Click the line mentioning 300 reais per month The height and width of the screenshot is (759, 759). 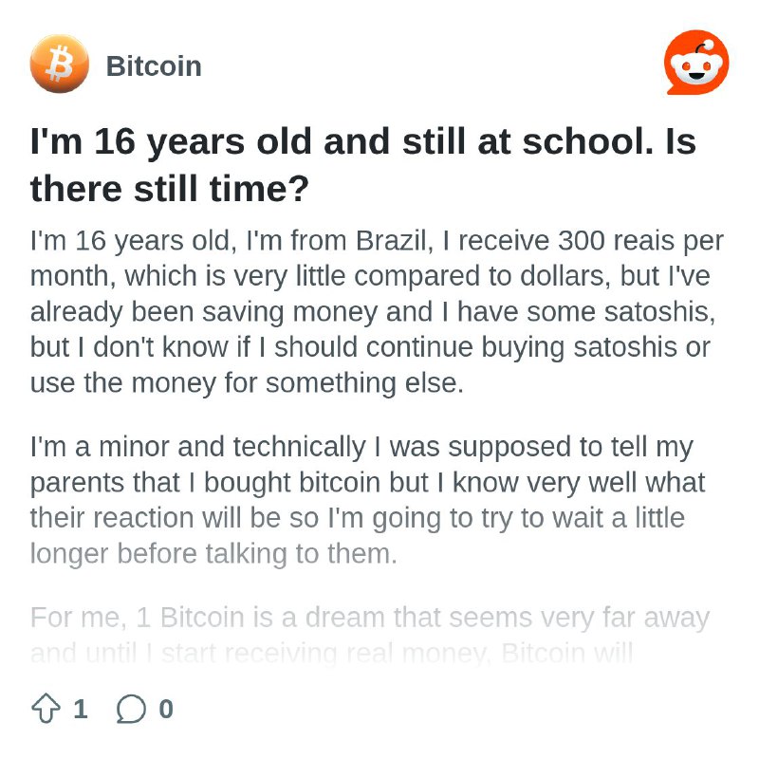[377, 241]
